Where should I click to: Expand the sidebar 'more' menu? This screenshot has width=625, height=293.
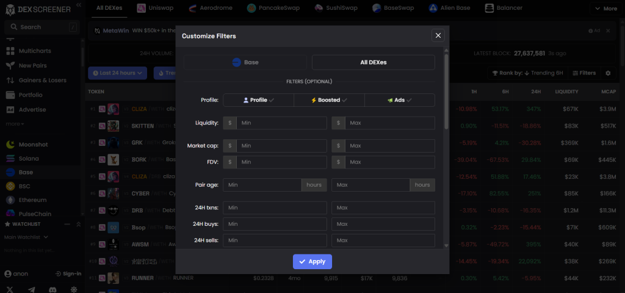[15, 124]
